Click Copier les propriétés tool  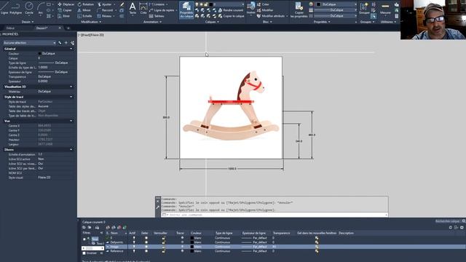coord(299,10)
